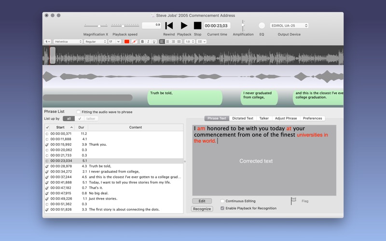Viewport: 386px width, 241px height.
Task: Open the Talker tab
Action: [x=264, y=118]
